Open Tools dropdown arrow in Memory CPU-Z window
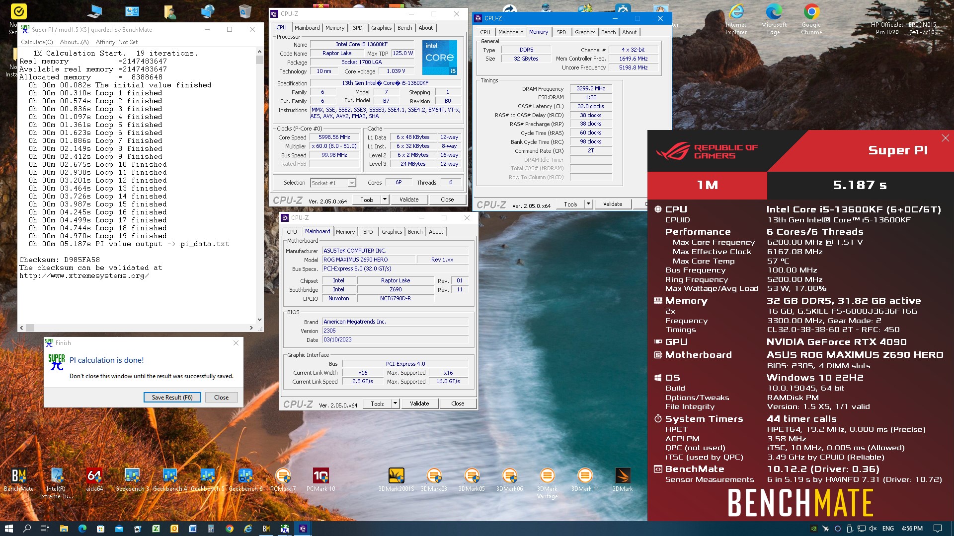 588,204
